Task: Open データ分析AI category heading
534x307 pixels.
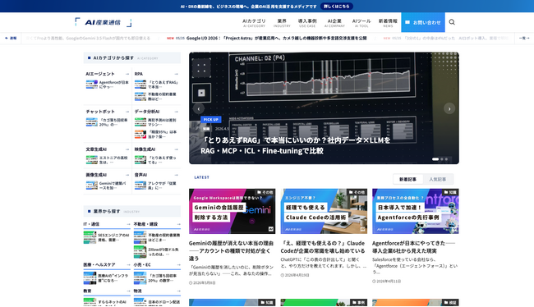Action: point(147,112)
